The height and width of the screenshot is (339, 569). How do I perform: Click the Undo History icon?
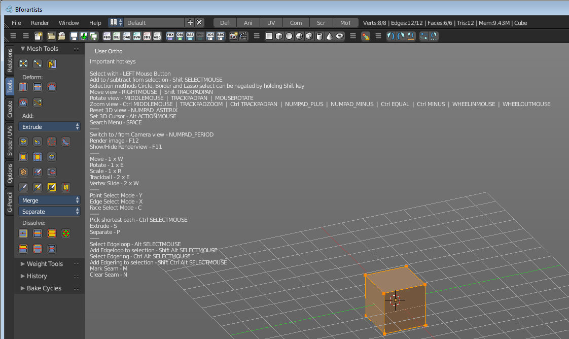coord(411,37)
